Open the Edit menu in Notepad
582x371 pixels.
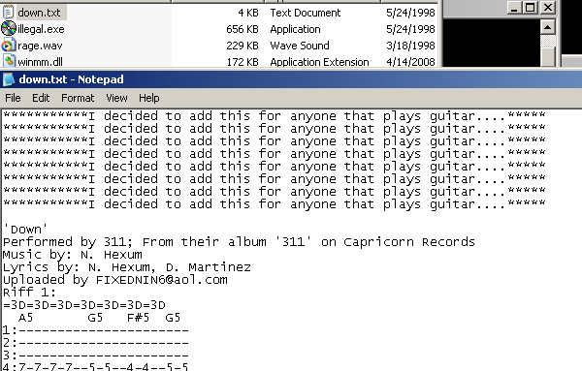(x=41, y=98)
